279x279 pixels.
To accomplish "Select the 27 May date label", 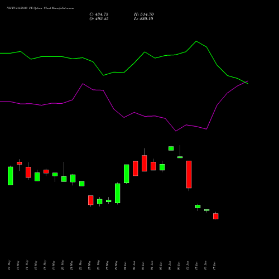I will click(108, 265).
